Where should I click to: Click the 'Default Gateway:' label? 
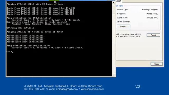tap(123, 22)
